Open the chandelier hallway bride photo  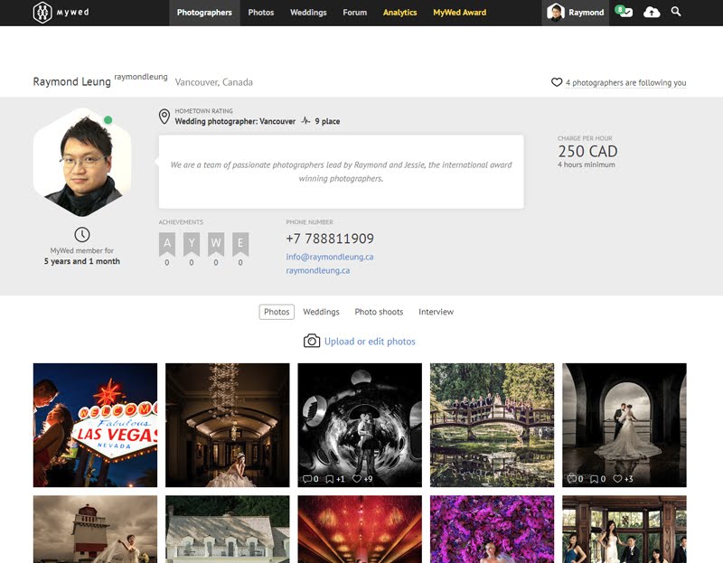click(x=228, y=425)
